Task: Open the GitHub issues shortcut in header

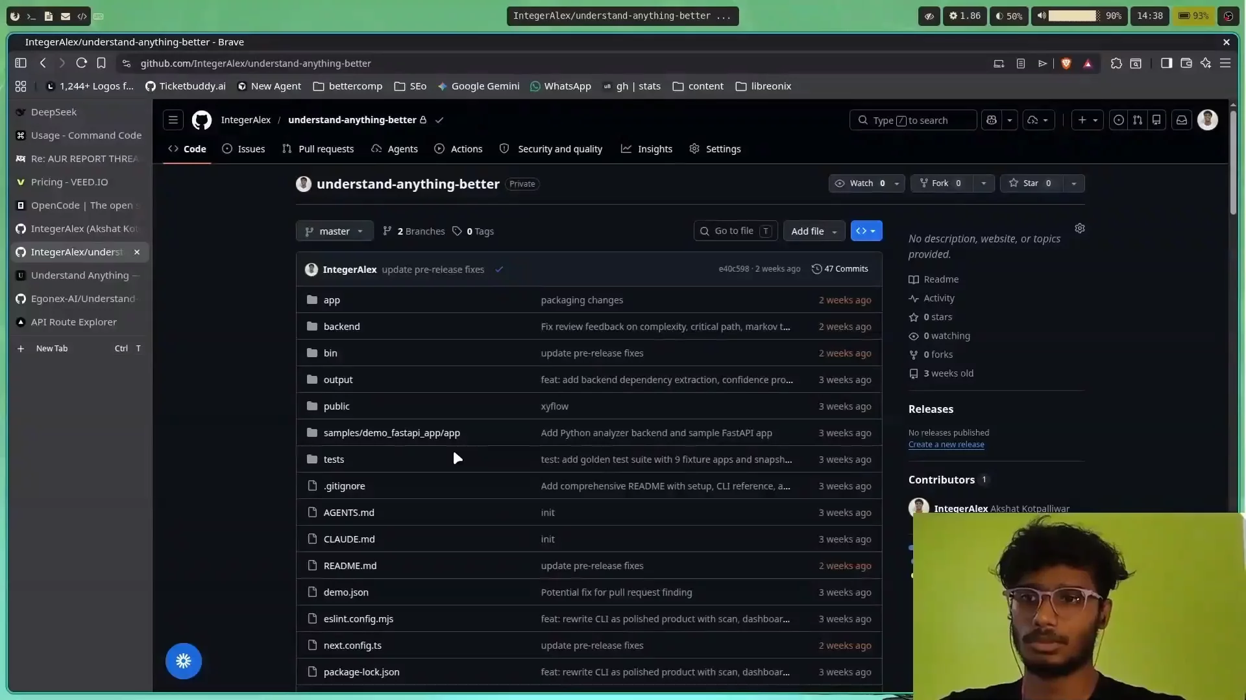Action: pyautogui.click(x=1118, y=121)
